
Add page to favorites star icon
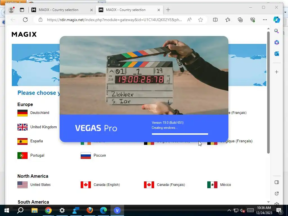pyautogui.click(x=200, y=20)
